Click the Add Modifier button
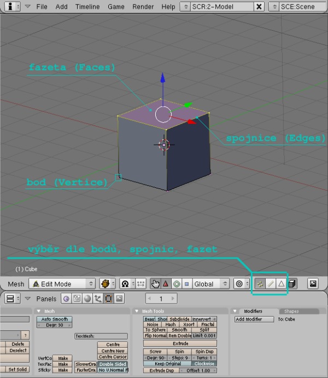 [254, 319]
